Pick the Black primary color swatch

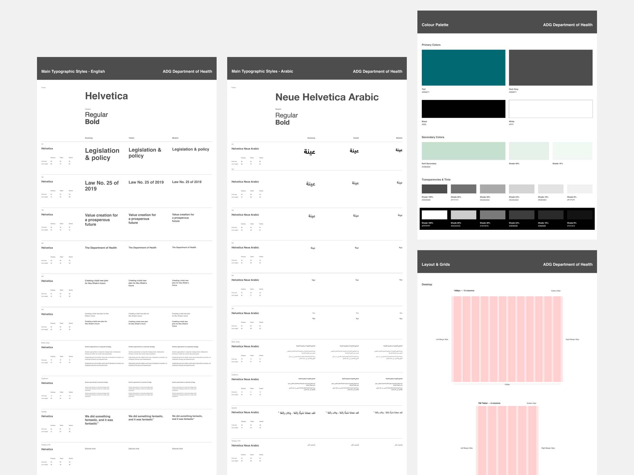[463, 109]
